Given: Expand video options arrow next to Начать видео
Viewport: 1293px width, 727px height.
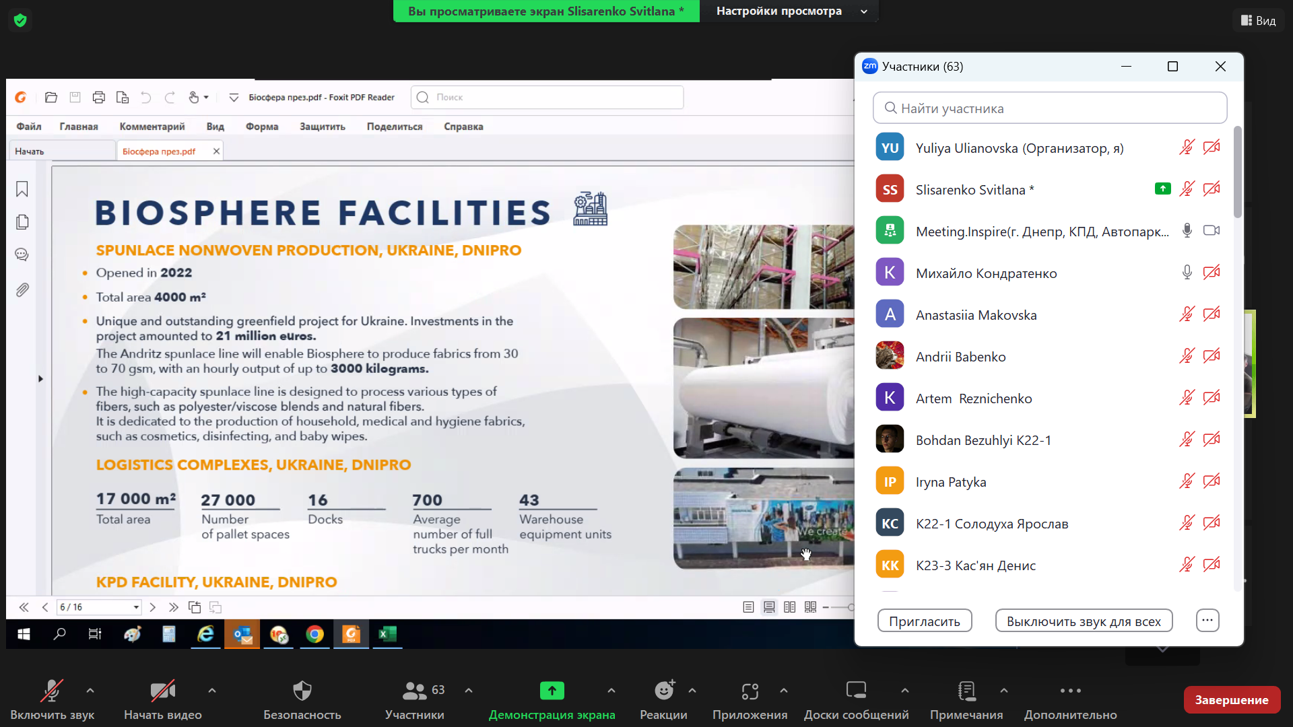Looking at the screenshot, I should pos(212,690).
